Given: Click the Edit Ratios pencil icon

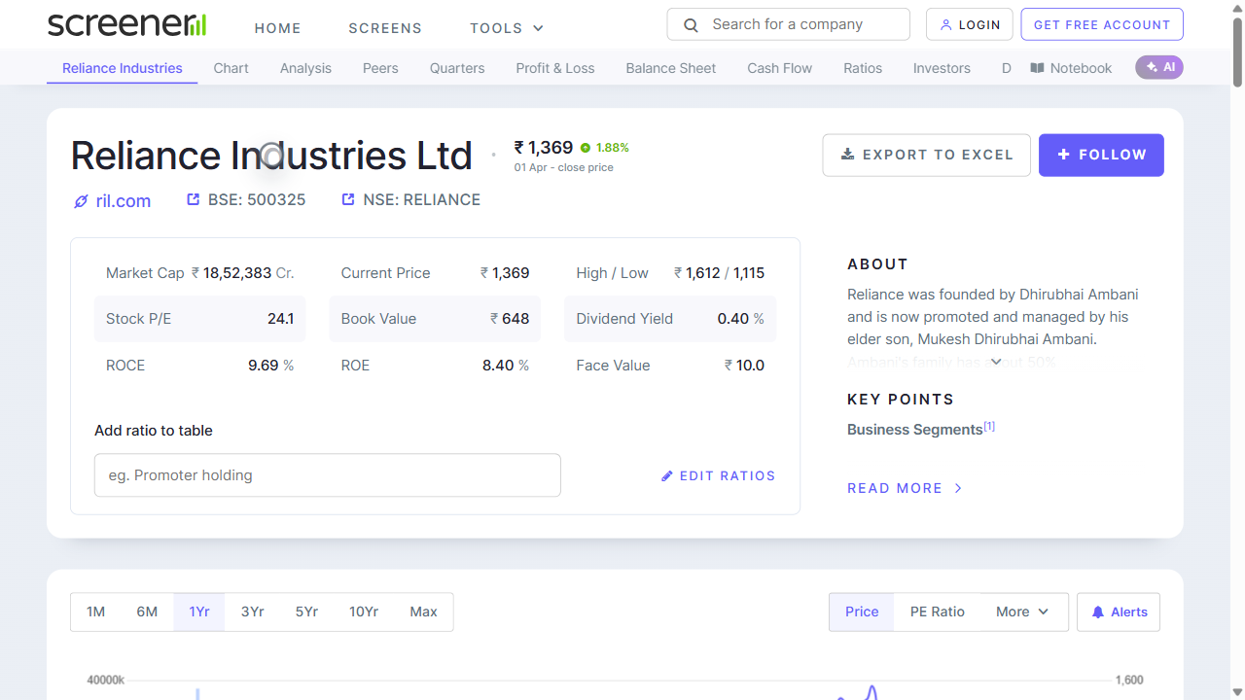Looking at the screenshot, I should point(667,475).
